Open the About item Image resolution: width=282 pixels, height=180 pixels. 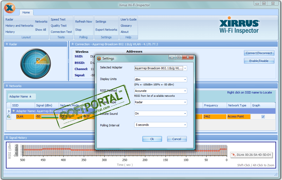[125, 32]
